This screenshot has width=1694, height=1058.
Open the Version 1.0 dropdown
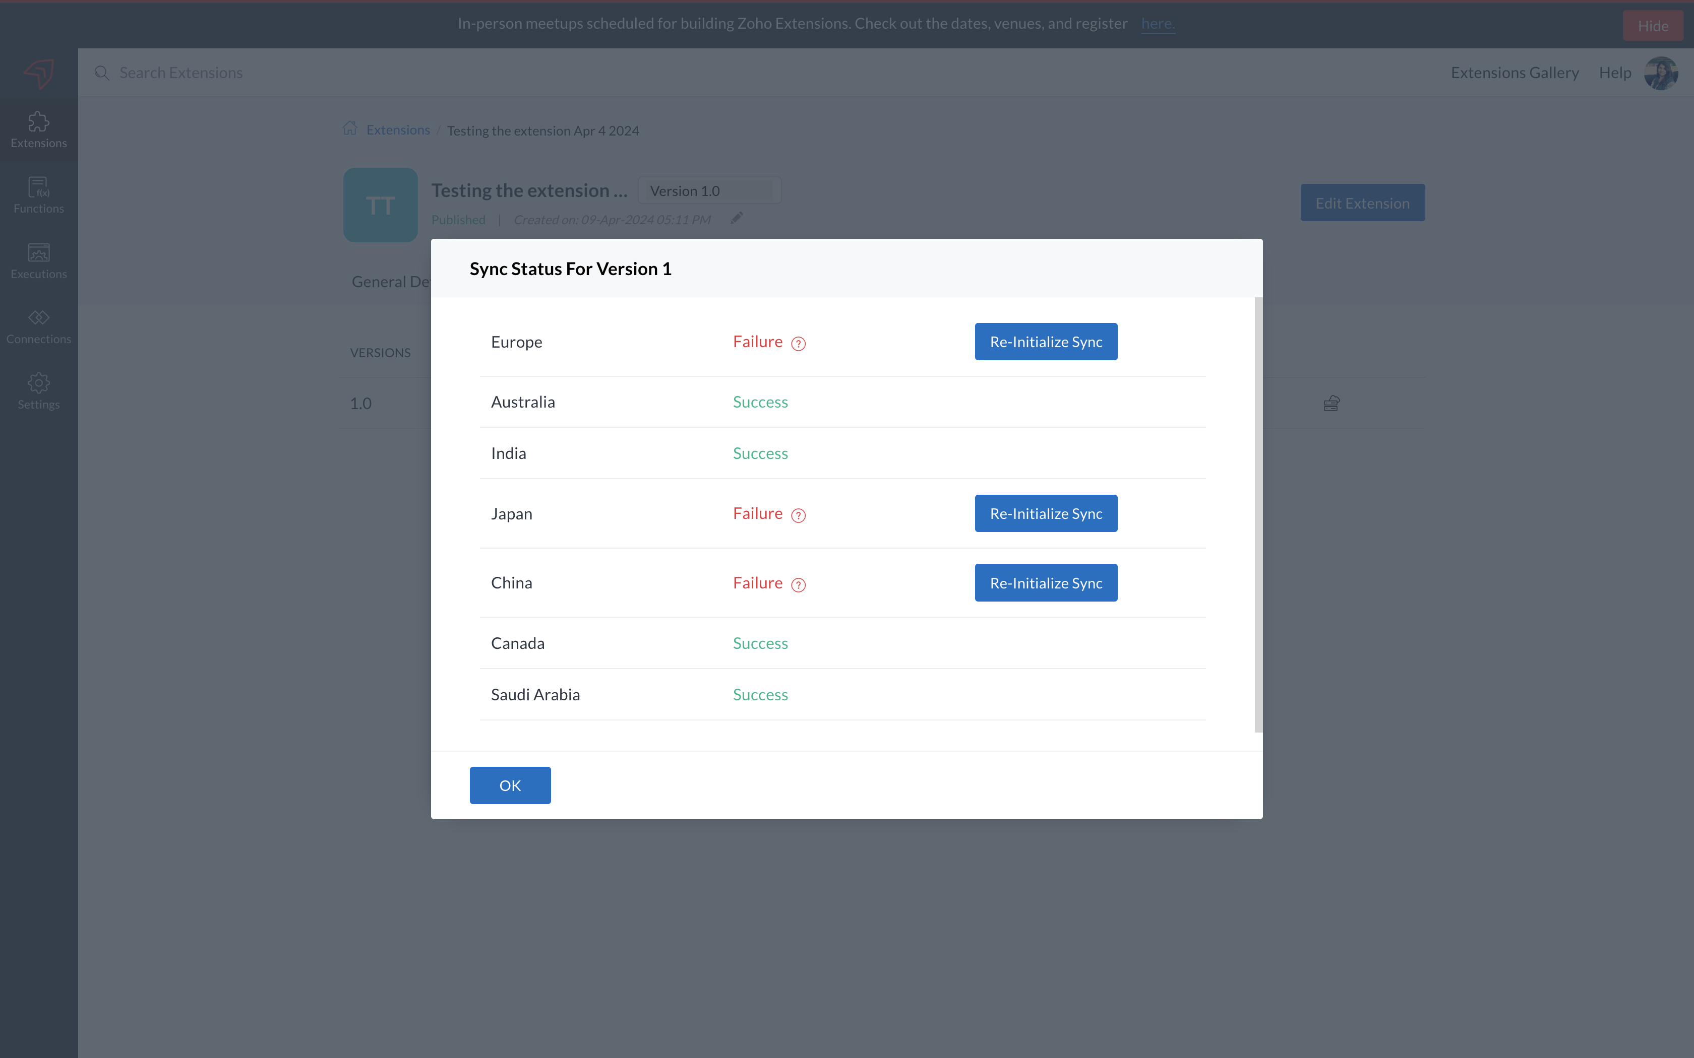709,190
